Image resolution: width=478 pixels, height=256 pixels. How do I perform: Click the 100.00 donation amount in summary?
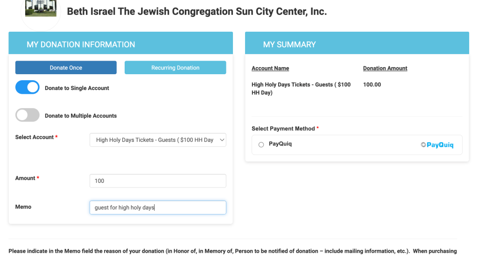[x=372, y=85]
